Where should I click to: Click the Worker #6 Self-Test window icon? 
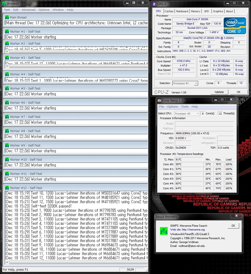coord(7,103)
